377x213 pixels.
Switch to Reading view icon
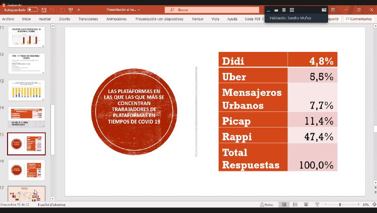[306, 204]
